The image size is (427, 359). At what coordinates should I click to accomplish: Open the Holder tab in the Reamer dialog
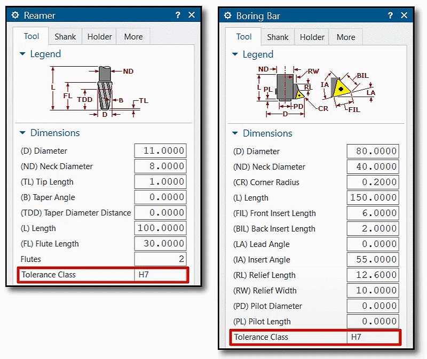point(99,36)
